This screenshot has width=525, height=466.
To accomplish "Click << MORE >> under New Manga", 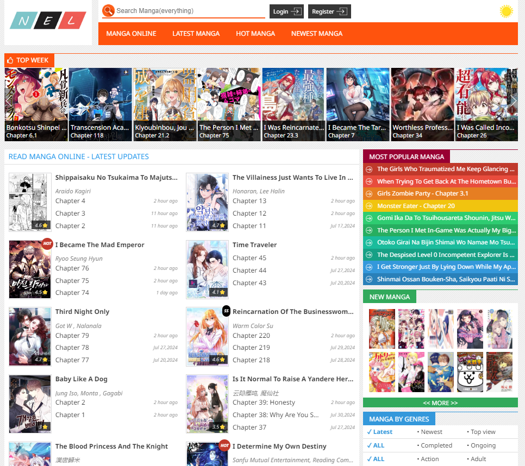I will (x=440, y=403).
